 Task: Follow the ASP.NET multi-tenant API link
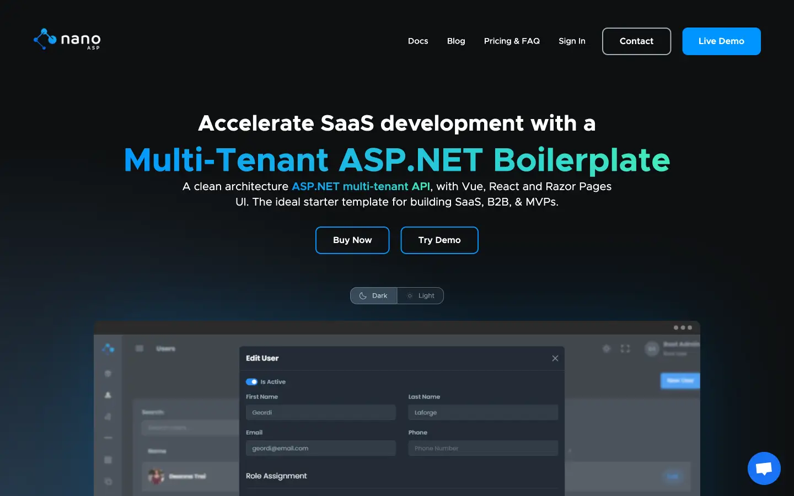[x=361, y=186]
